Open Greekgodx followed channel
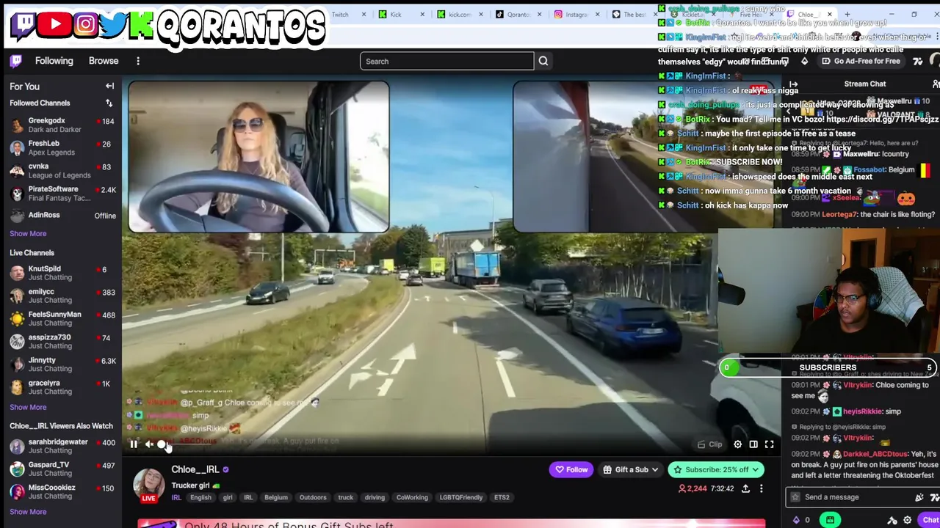 point(62,125)
